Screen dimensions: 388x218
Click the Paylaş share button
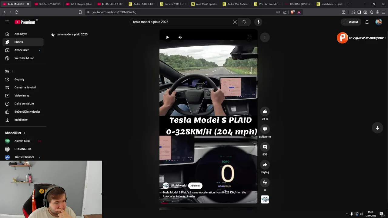(265, 165)
